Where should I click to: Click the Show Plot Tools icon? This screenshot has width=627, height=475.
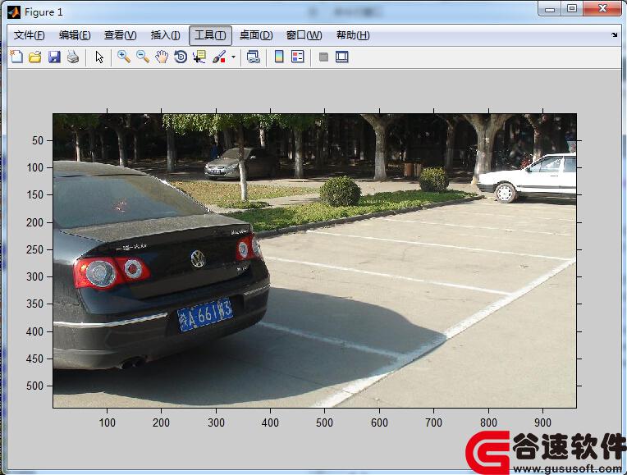coord(342,57)
